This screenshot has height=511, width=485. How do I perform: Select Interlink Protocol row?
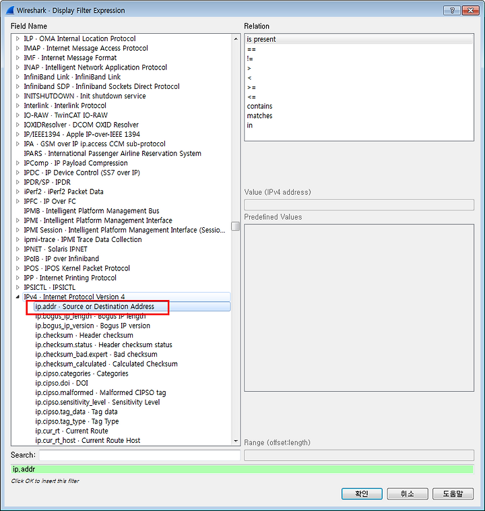click(x=65, y=106)
